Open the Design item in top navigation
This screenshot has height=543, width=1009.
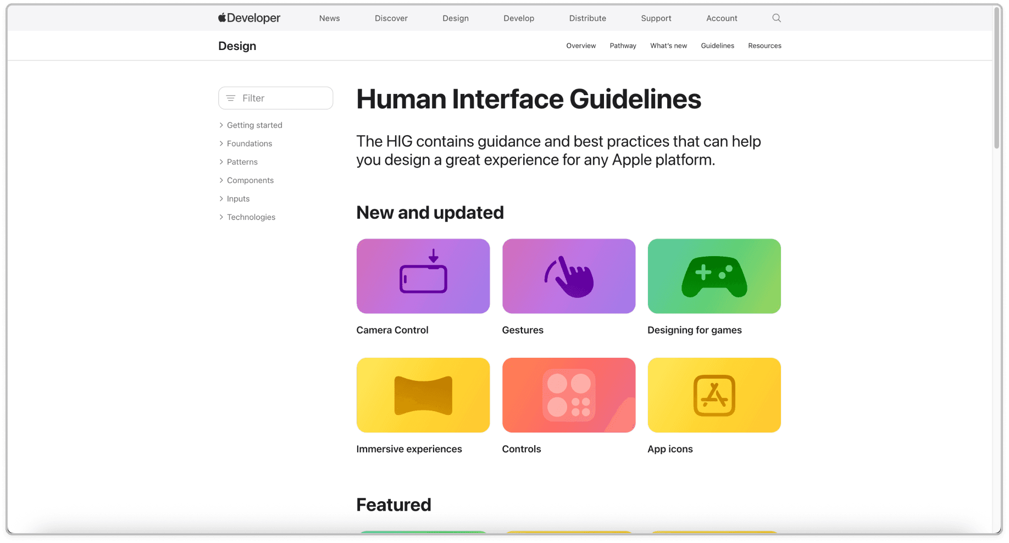(x=456, y=18)
